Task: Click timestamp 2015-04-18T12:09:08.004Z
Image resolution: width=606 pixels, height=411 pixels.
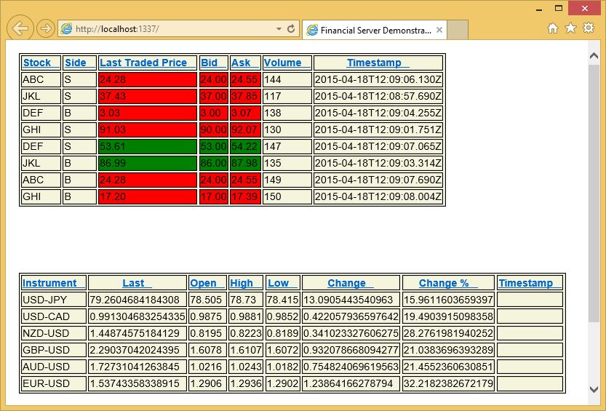Action: (x=378, y=196)
